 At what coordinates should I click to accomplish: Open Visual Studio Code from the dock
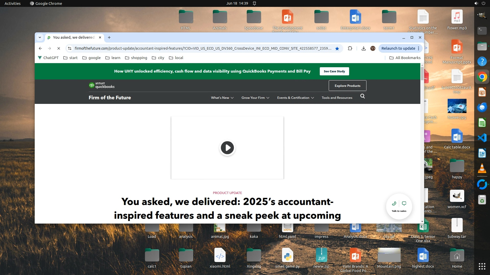(x=482, y=138)
